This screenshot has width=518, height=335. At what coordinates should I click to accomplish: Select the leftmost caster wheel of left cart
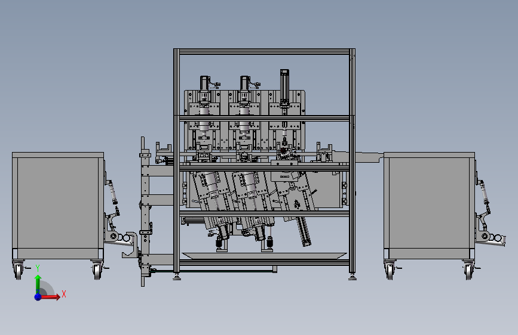(x=19, y=271)
